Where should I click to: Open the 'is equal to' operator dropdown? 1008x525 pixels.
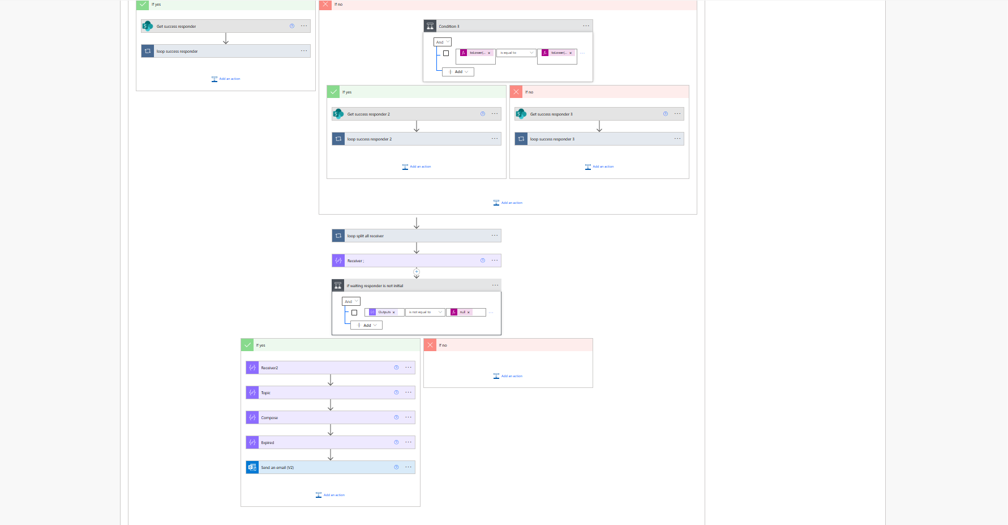click(516, 53)
